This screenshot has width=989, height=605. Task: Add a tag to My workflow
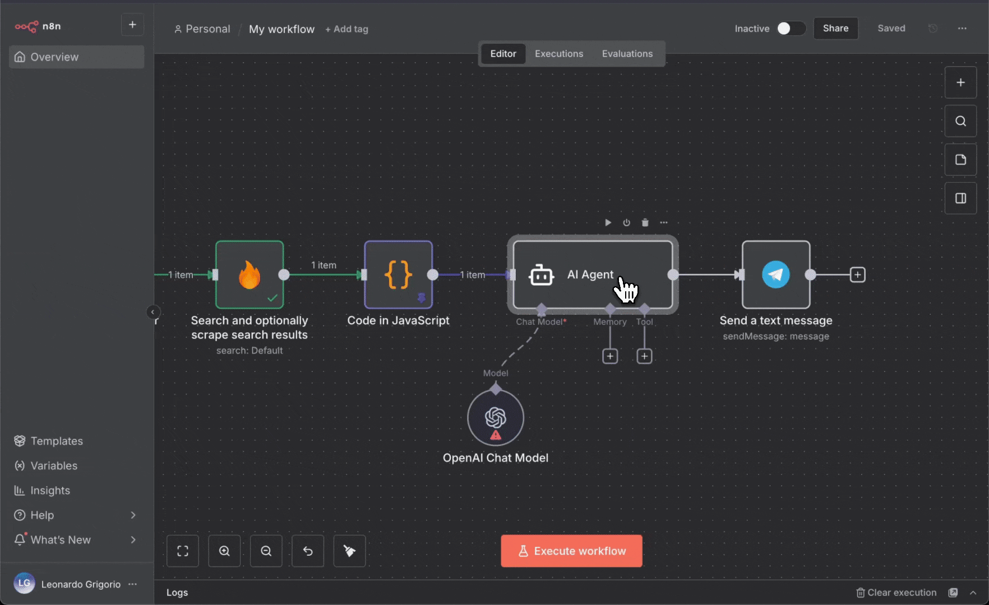coord(346,29)
